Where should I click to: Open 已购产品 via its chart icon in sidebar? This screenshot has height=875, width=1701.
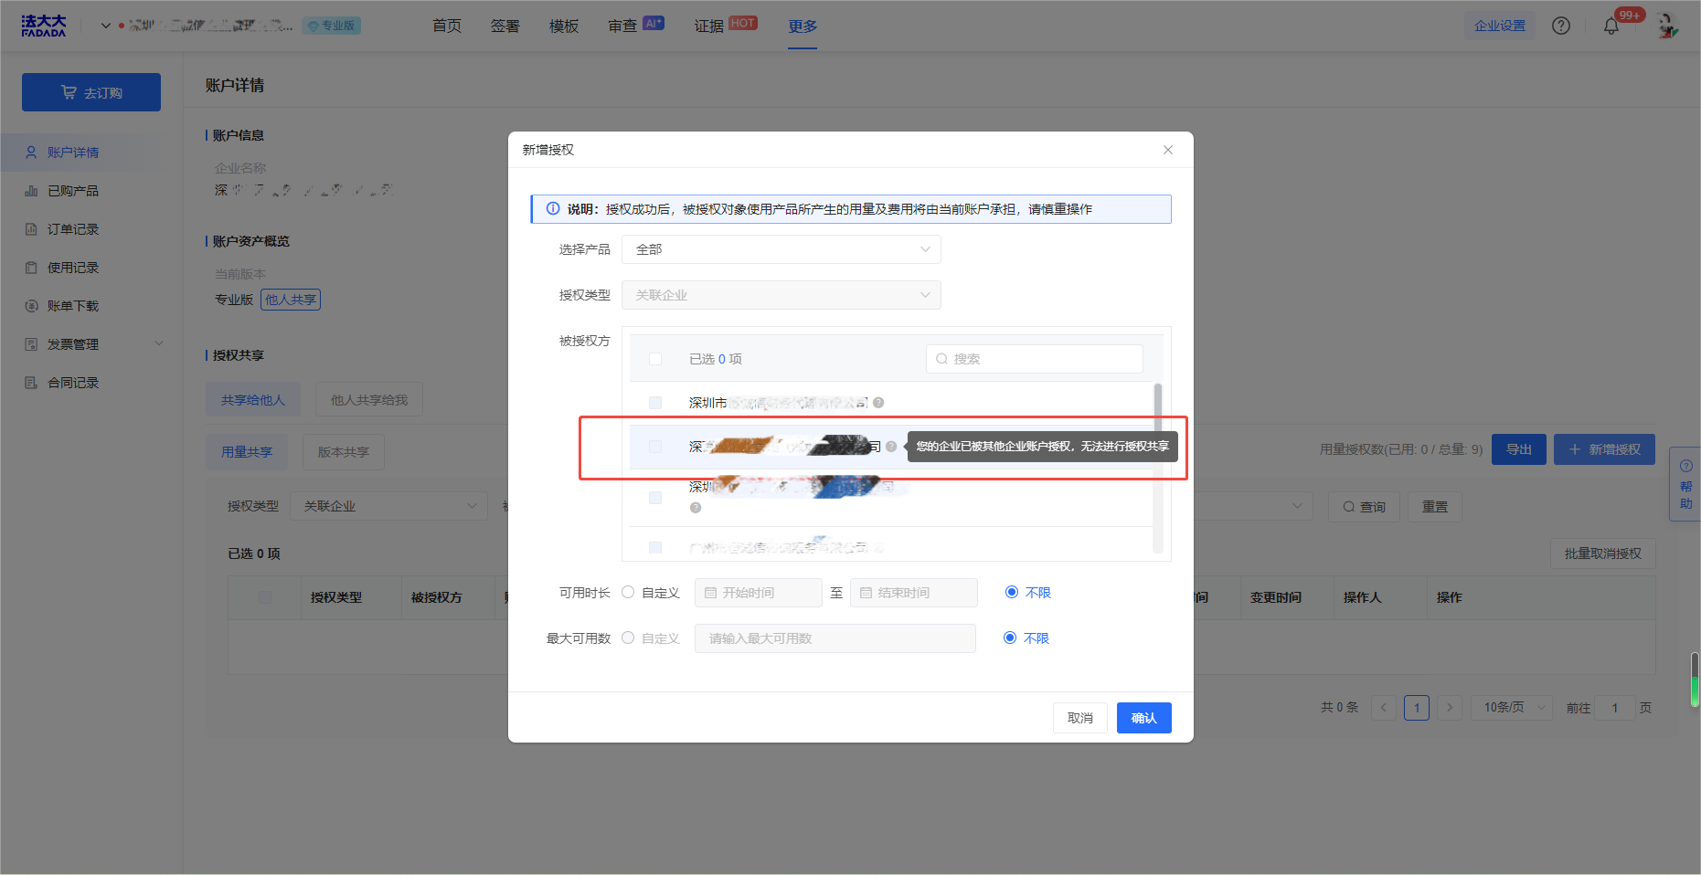31,191
